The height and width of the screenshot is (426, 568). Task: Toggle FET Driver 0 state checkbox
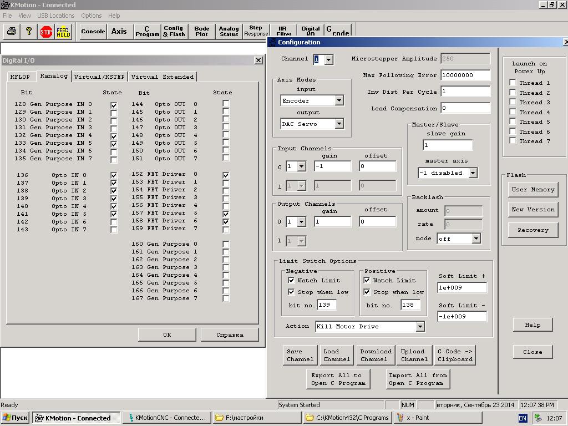[226, 175]
